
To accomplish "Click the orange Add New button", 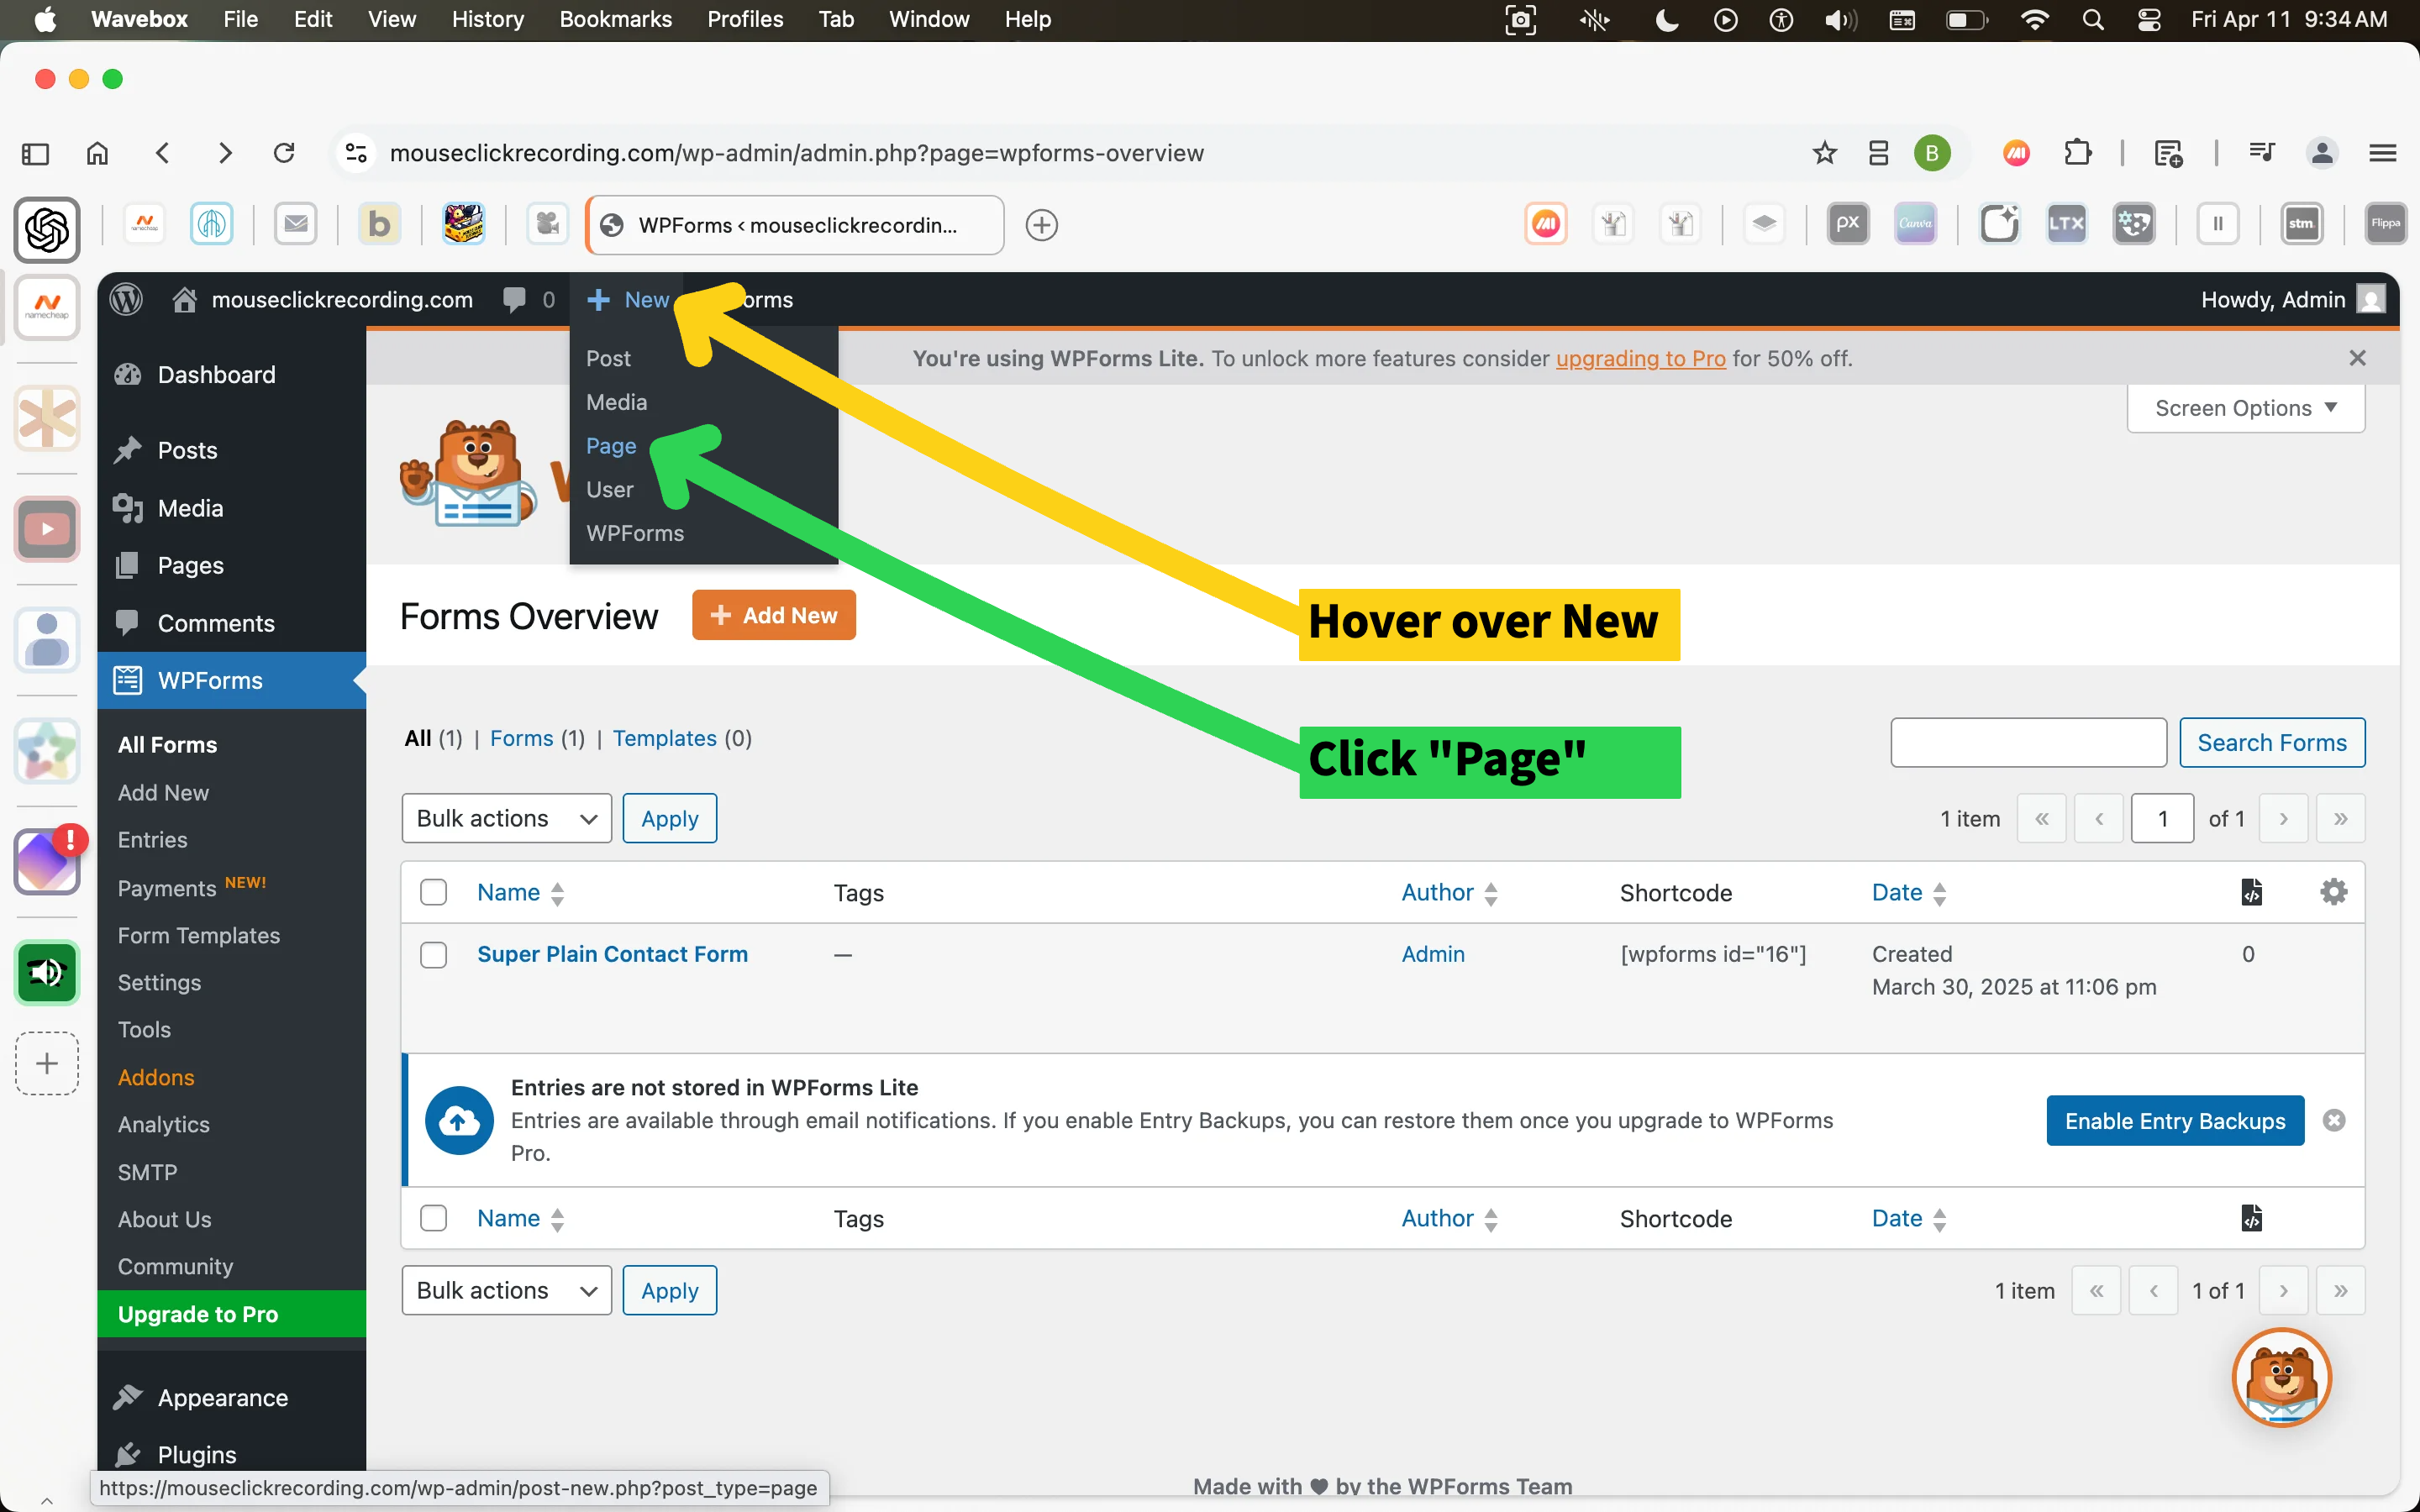I will (773, 615).
